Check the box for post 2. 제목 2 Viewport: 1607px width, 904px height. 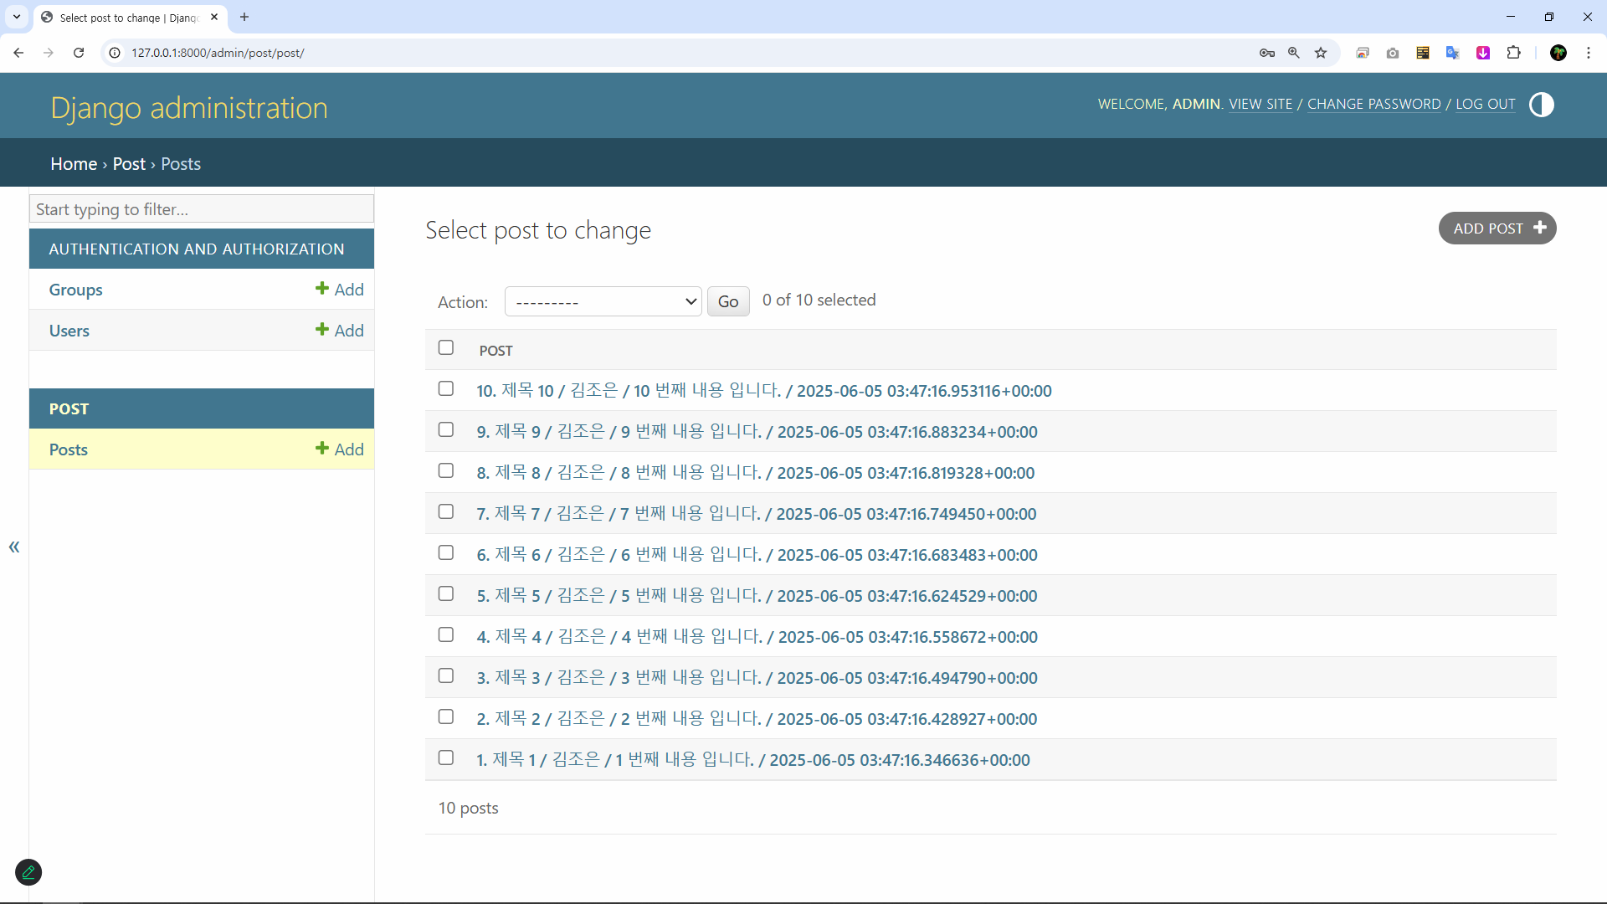(x=446, y=717)
